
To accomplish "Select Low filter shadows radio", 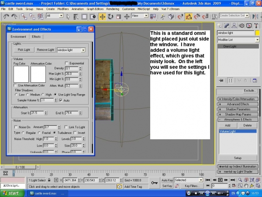I will pyautogui.click(x=16, y=95).
